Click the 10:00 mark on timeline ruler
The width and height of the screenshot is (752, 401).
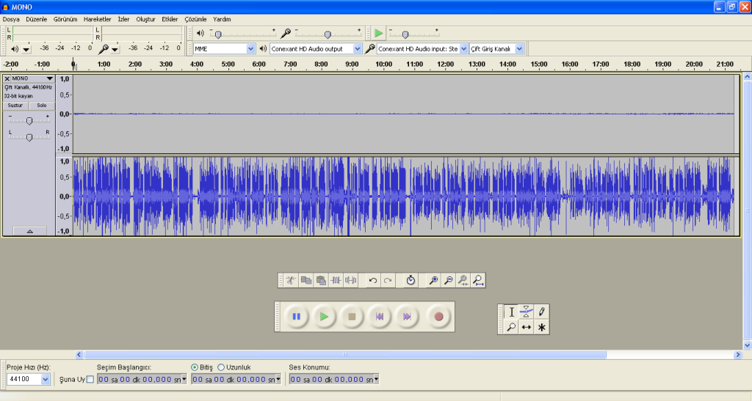383,64
